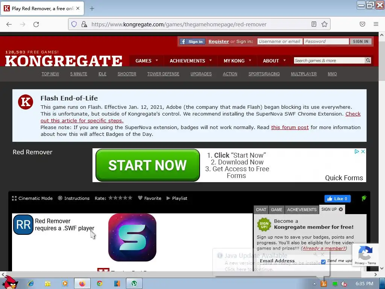Switch to the ACHIEVEMENTS tab

pyautogui.click(x=302, y=210)
